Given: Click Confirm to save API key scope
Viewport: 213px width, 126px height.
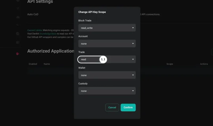Looking at the screenshot, I should pos(128,107).
